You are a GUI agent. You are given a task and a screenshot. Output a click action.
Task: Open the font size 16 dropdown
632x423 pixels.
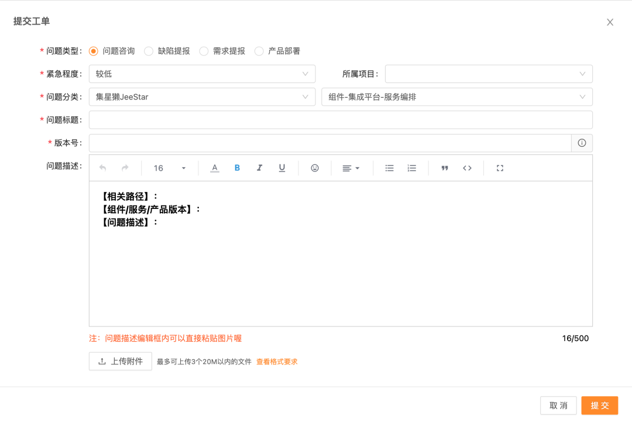(x=169, y=168)
